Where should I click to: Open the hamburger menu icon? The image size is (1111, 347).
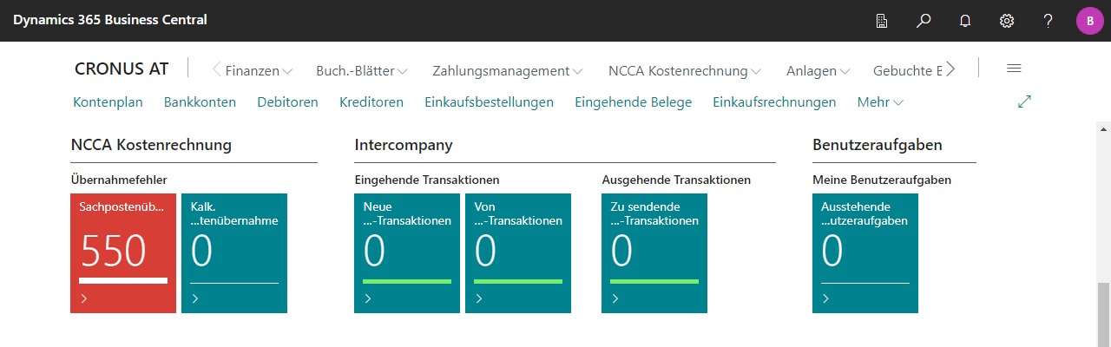[1014, 69]
